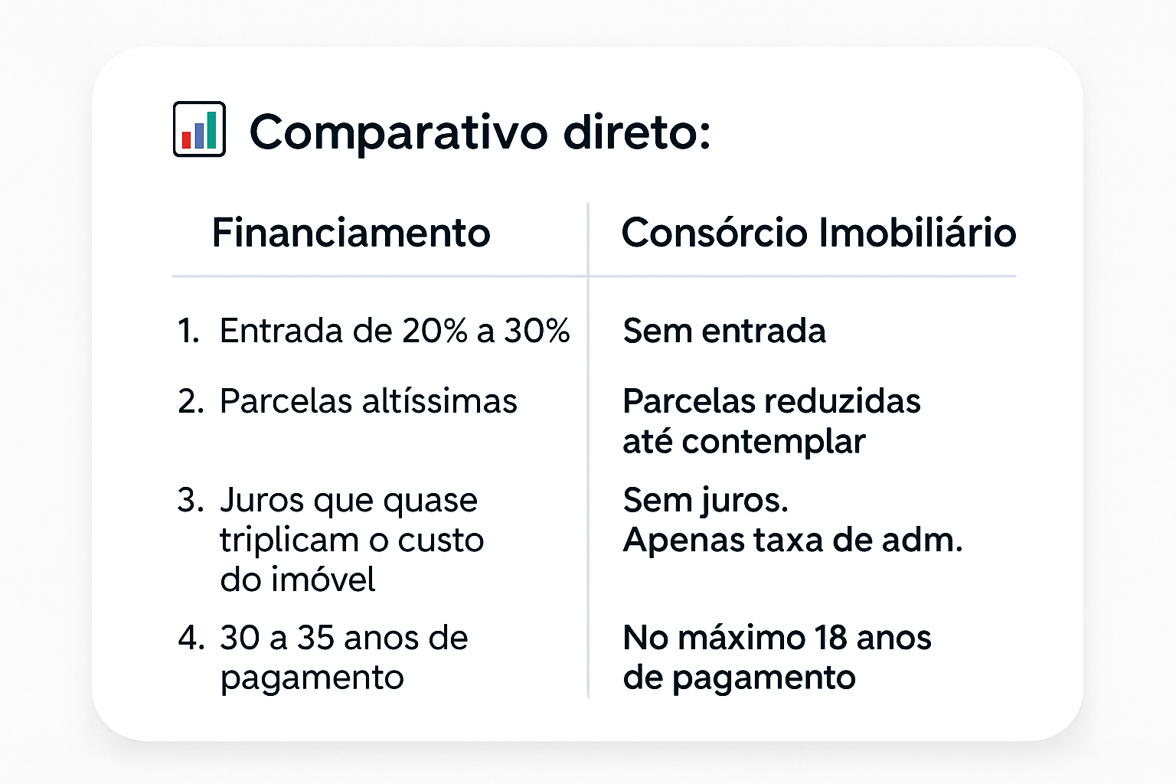Click list number 2
The width and height of the screenshot is (1176, 784).
pos(190,401)
